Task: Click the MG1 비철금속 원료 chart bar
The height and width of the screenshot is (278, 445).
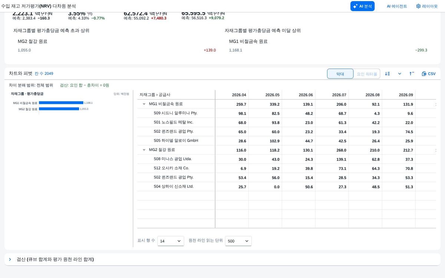Action: coord(61,103)
